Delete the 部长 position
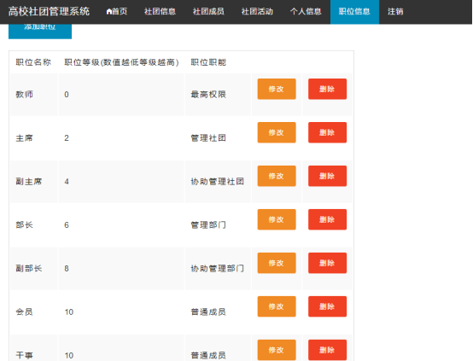This screenshot has height=361, width=473. click(x=327, y=219)
